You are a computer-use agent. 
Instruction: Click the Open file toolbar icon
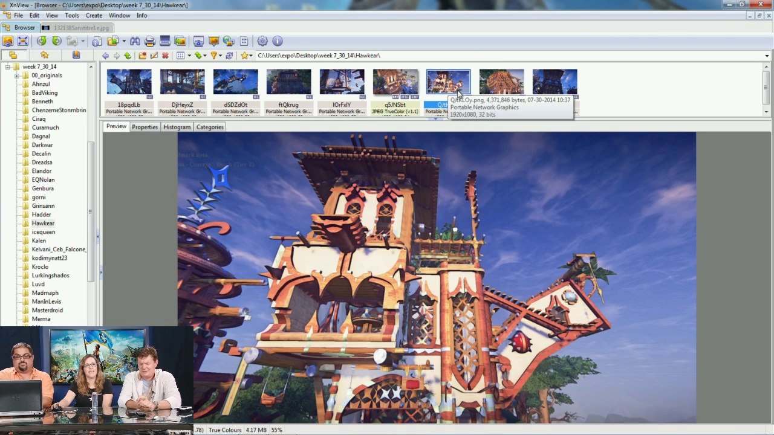coord(8,41)
